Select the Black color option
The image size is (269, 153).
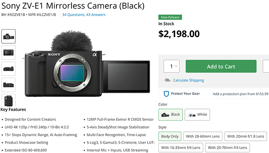point(171,115)
